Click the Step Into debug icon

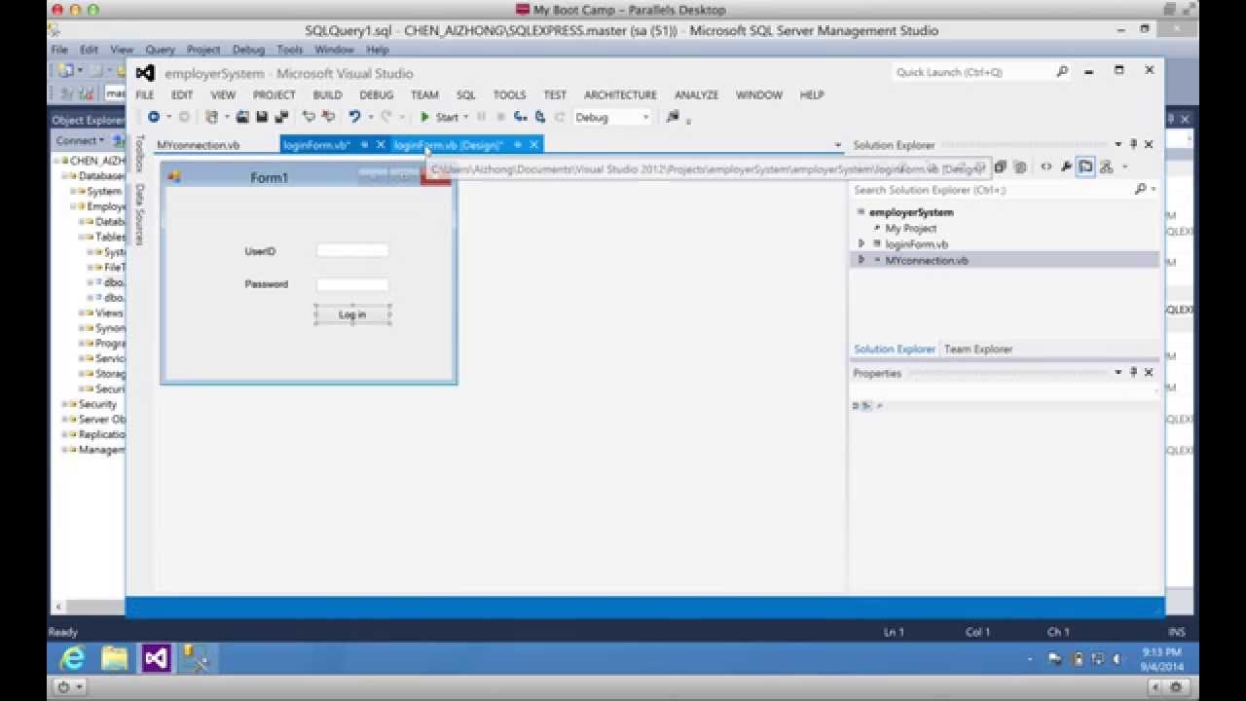point(521,117)
